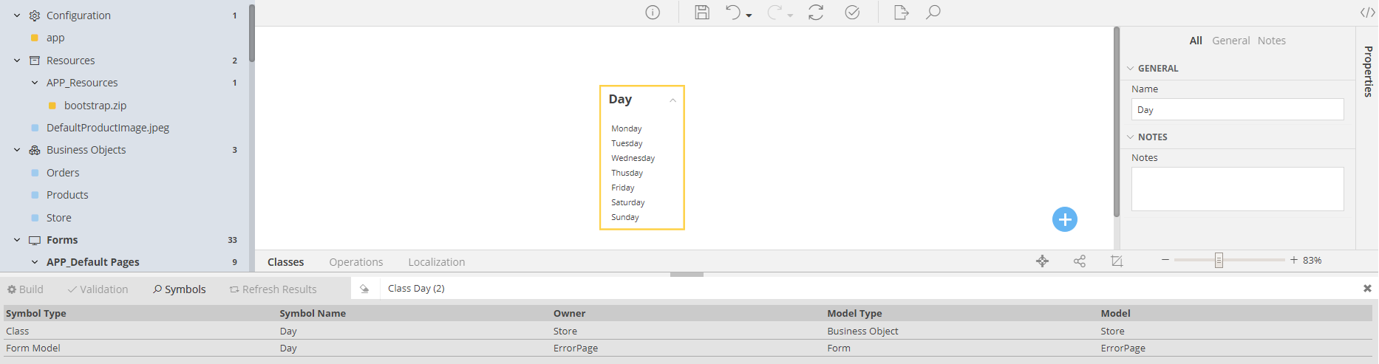Viewport: 1379px width, 364px height.
Task: Toggle the code view icon
Action: (x=1367, y=13)
